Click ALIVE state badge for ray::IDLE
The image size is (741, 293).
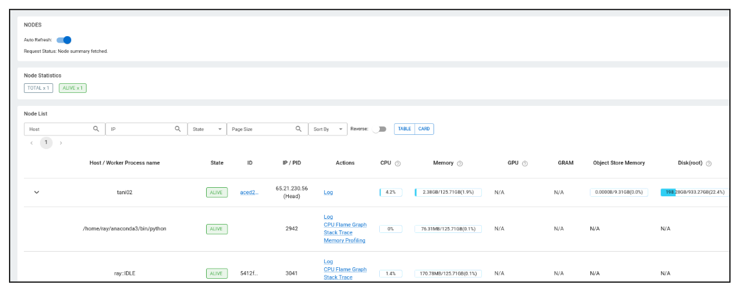[x=217, y=273]
